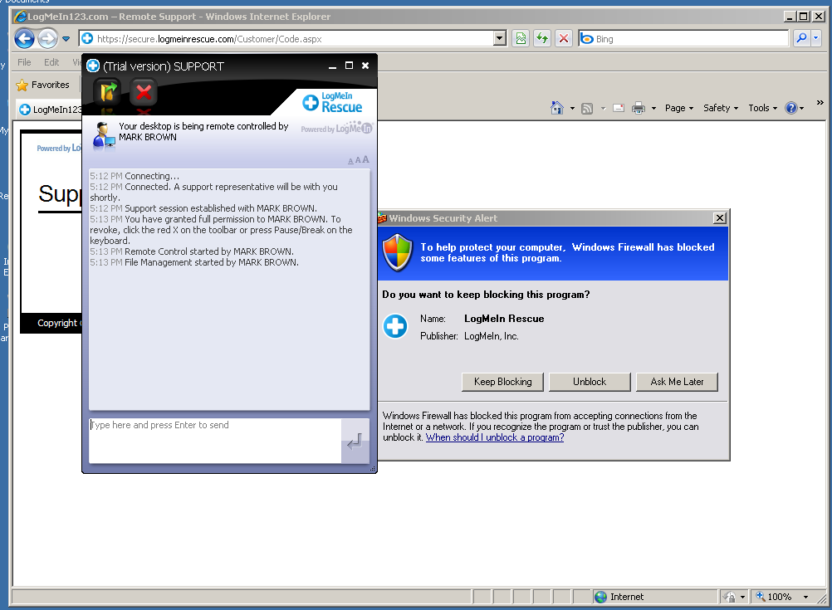Click the magnifier Search button

[x=801, y=38]
